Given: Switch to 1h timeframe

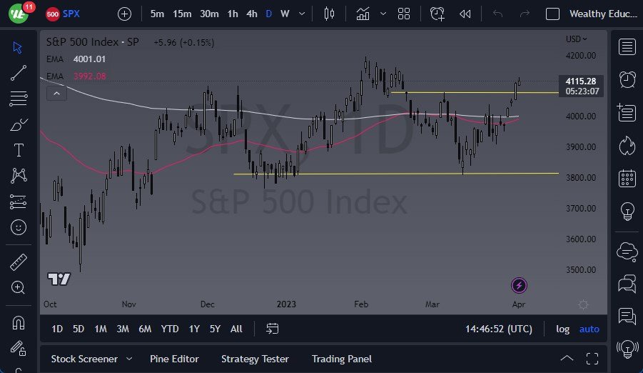Looking at the screenshot, I should pyautogui.click(x=233, y=14).
